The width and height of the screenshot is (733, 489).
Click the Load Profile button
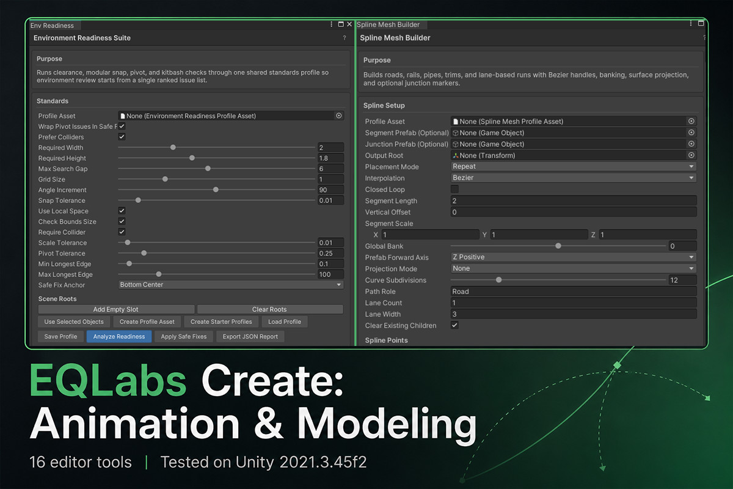click(x=285, y=322)
